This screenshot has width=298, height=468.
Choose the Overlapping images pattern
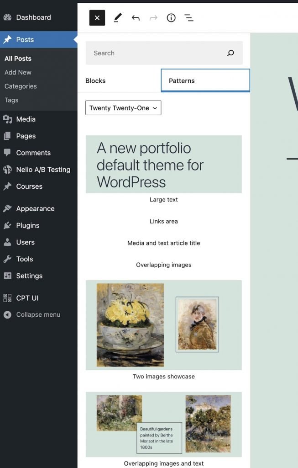[163, 265]
